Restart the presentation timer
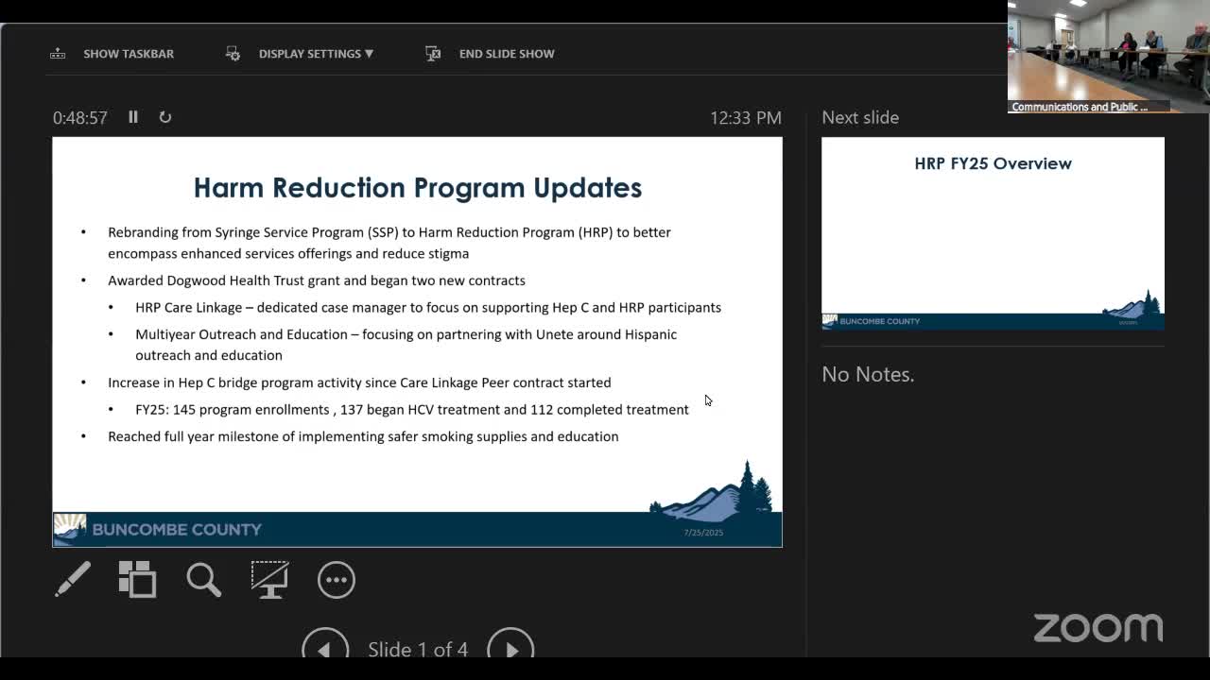 (x=165, y=117)
